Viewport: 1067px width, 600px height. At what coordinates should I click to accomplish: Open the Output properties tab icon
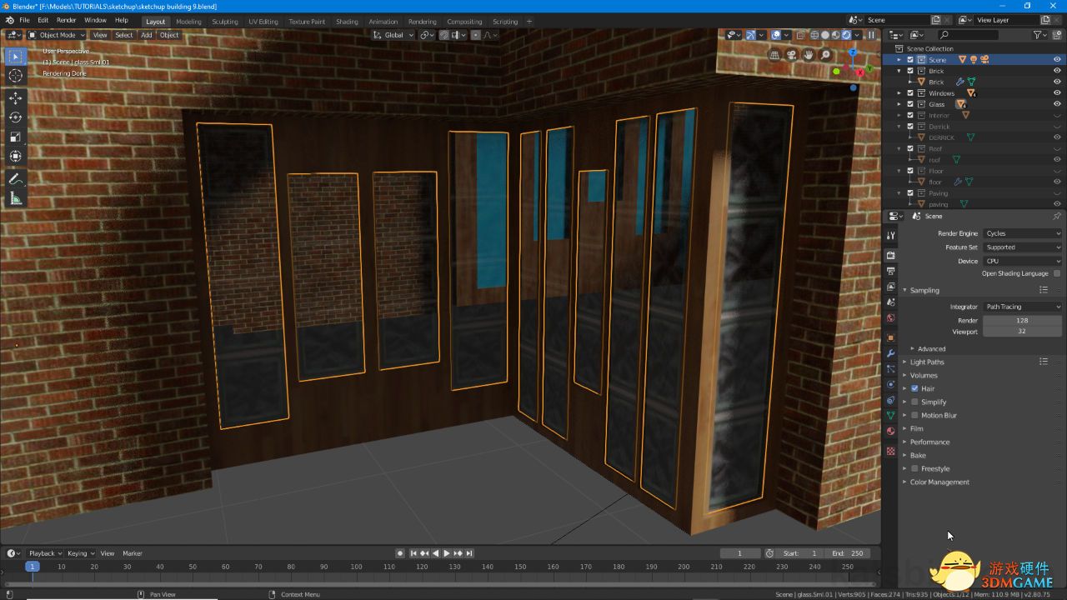tap(891, 271)
